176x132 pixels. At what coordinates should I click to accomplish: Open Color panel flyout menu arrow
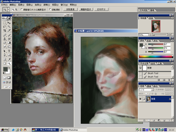click(x=172, y=41)
